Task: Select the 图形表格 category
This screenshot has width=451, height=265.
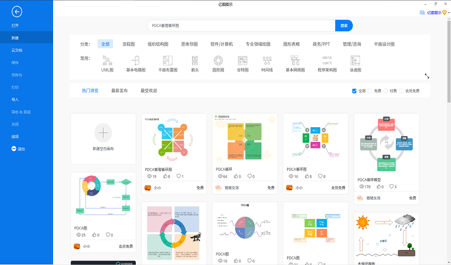Action: click(291, 44)
